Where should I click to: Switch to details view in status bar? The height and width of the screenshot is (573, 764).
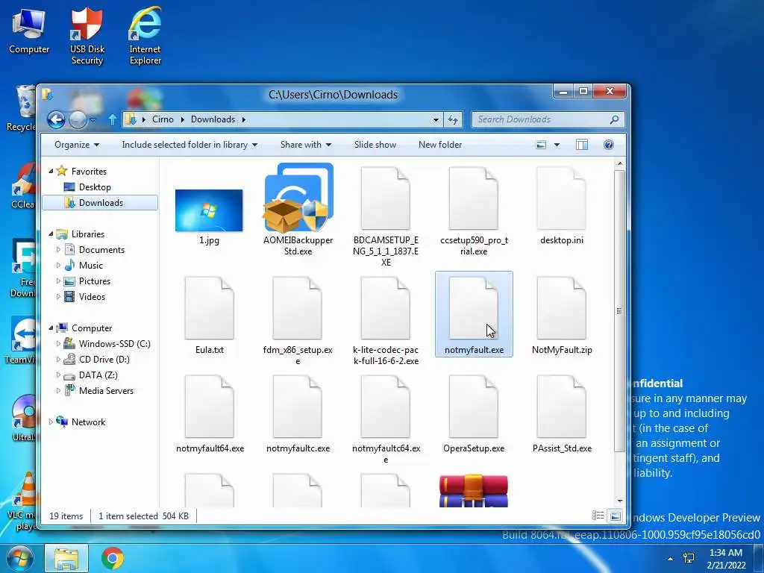coord(598,516)
